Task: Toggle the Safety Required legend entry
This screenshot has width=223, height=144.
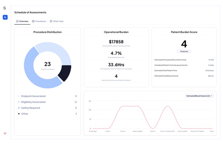Action: tap(31, 108)
